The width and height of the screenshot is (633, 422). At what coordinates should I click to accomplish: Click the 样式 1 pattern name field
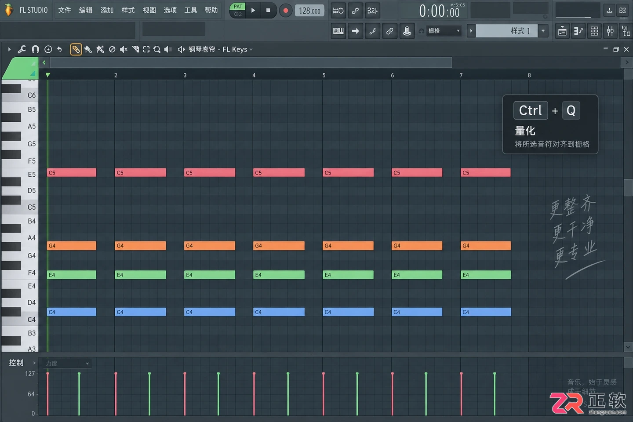coord(507,31)
